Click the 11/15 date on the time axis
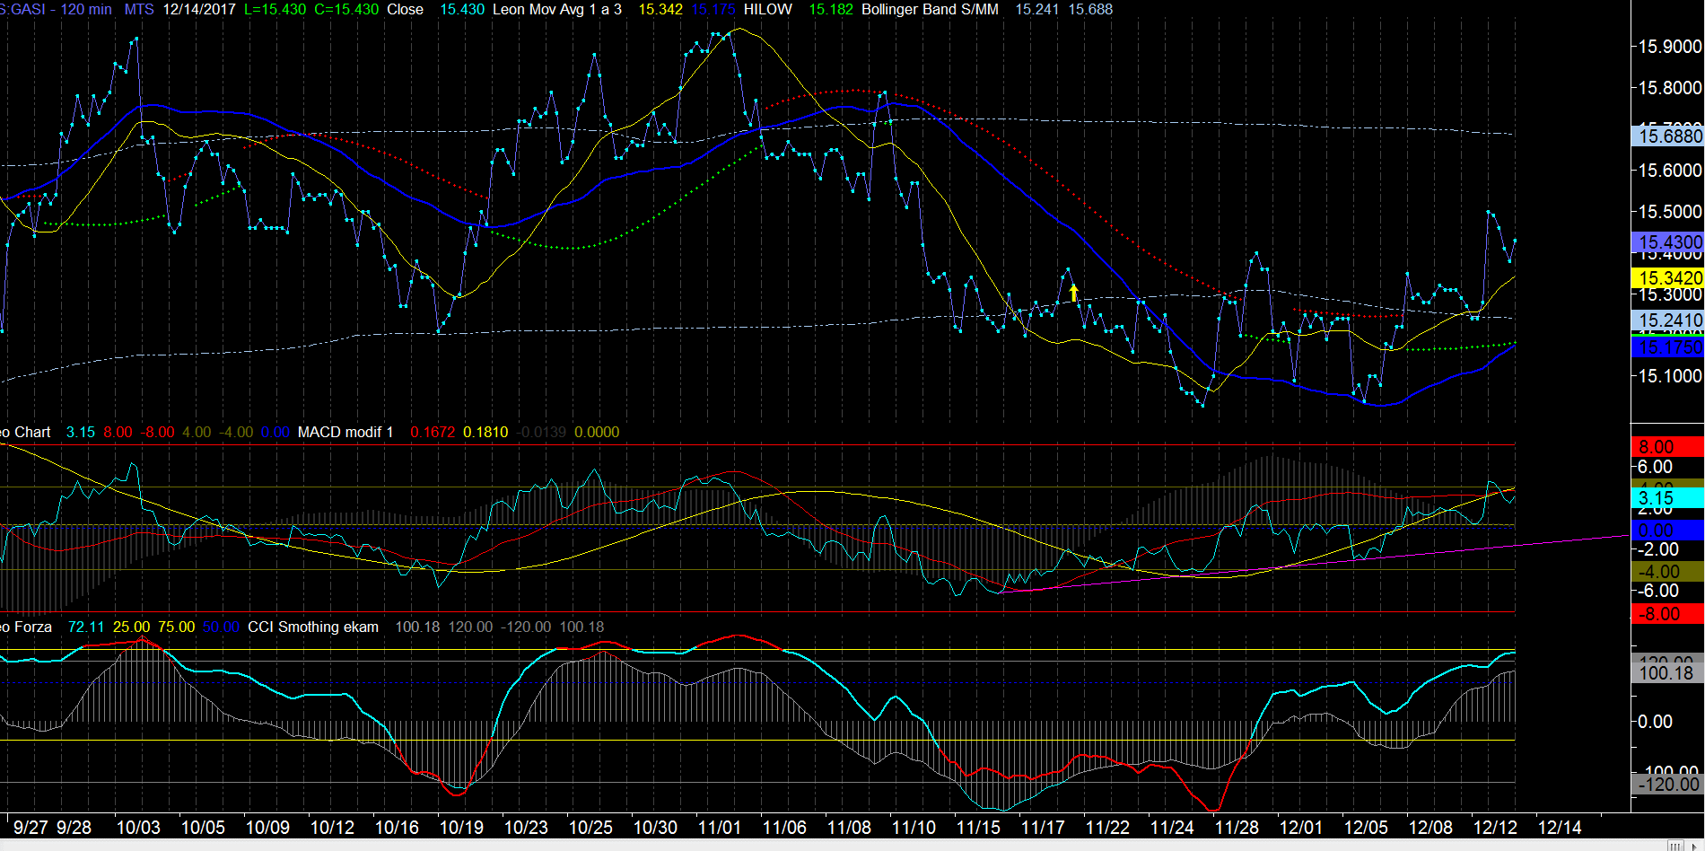This screenshot has width=1705, height=851. (978, 828)
